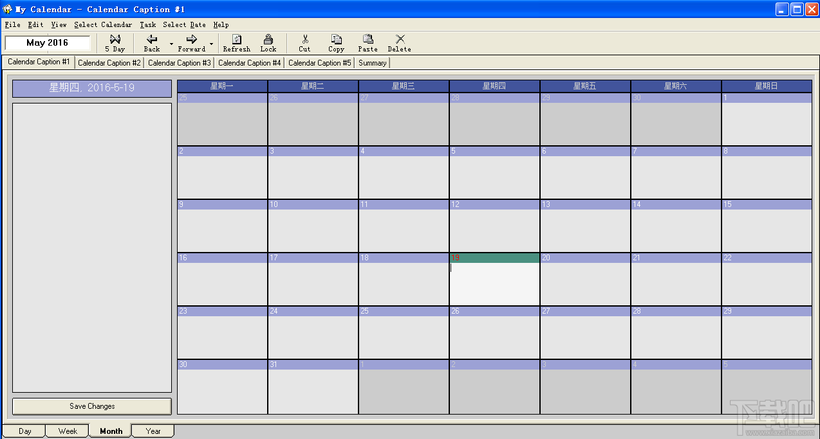Minimize the My Calendar window

pyautogui.click(x=782, y=9)
